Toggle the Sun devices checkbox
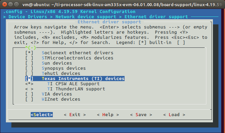Screen dimensions: 225x133 pos(29,63)
